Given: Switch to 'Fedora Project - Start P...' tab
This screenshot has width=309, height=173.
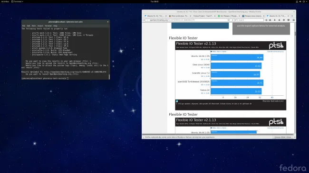Looking at the screenshot, I should point(204,16).
